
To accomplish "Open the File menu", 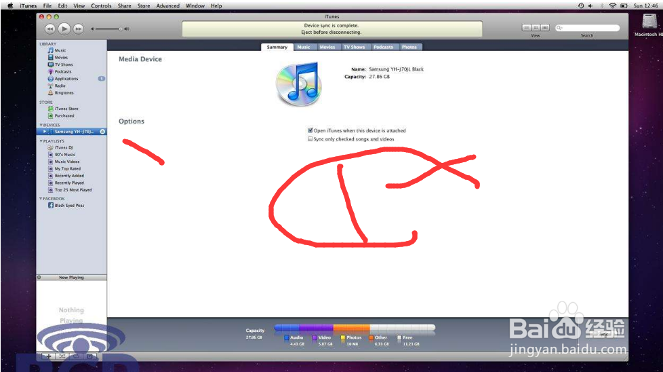I will (x=47, y=5).
